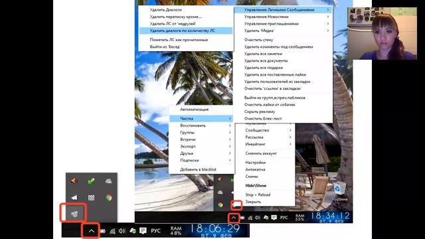Click volume icon on the 18:34:12 taskbar
The image size is (425, 239).
[258, 218]
